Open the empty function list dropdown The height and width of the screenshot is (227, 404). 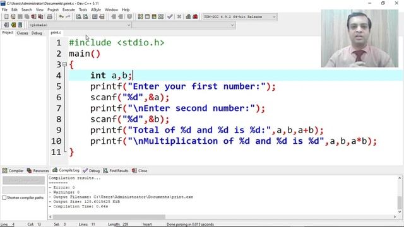232,25
